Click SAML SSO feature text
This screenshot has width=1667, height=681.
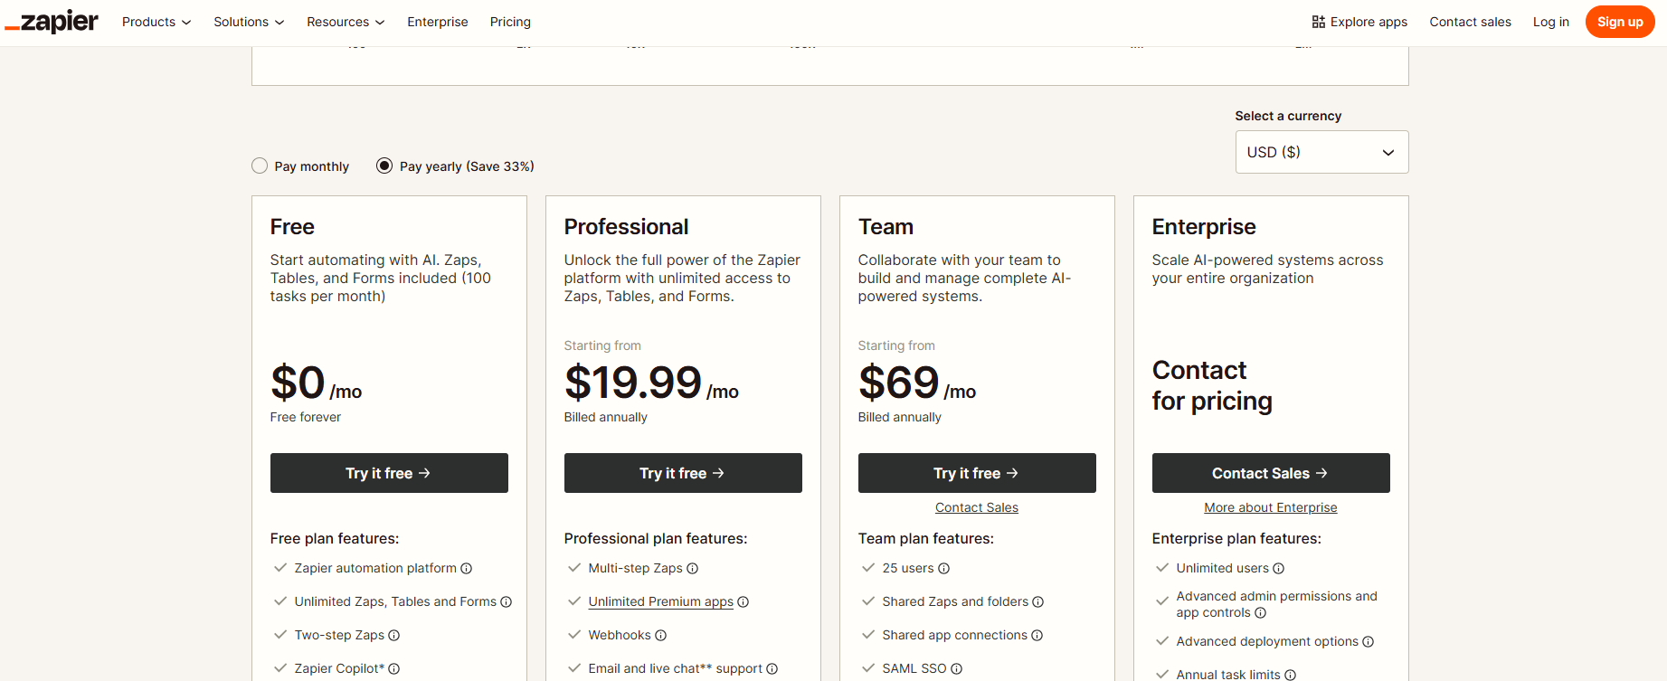pos(914,668)
